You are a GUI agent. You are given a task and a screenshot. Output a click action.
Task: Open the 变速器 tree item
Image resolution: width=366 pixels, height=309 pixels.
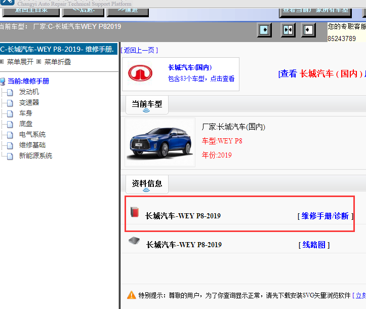[x=29, y=102]
